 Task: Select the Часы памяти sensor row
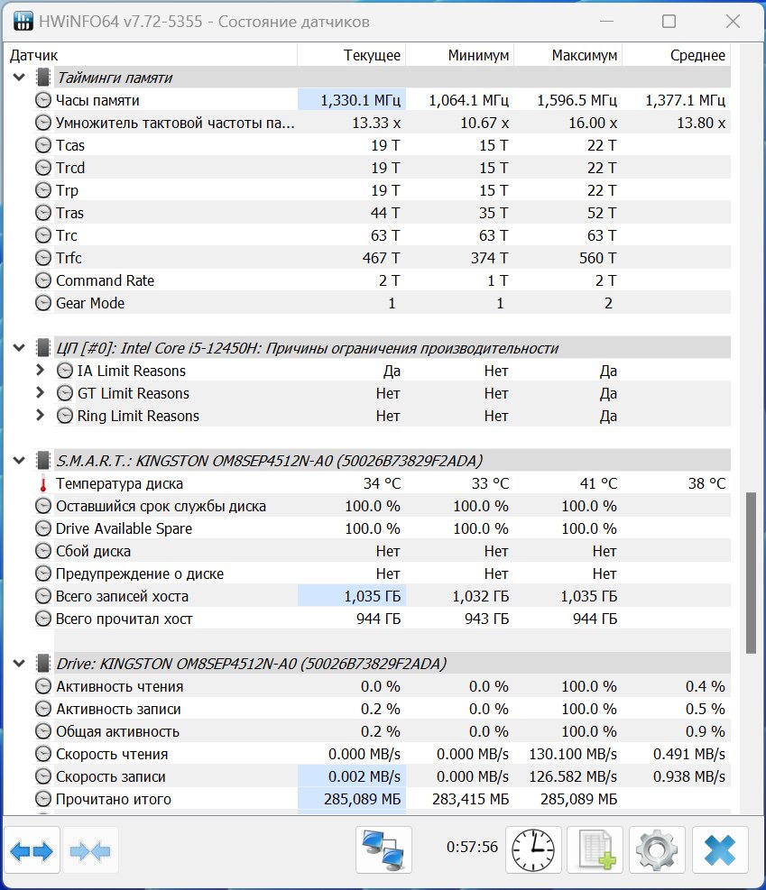click(x=382, y=100)
